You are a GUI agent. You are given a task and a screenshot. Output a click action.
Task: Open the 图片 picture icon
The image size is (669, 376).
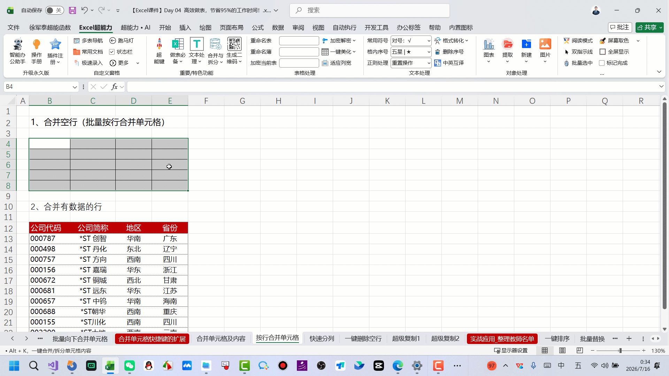tap(545, 44)
